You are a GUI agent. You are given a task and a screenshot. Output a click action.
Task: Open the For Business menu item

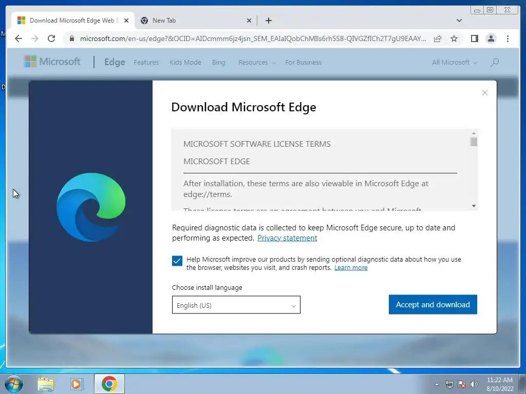(x=303, y=62)
